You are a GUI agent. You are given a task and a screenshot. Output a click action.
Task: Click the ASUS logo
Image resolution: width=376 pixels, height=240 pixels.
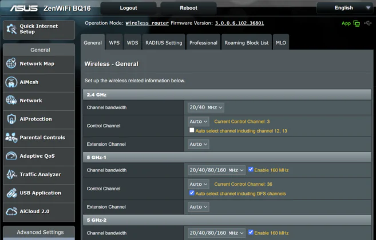point(23,9)
